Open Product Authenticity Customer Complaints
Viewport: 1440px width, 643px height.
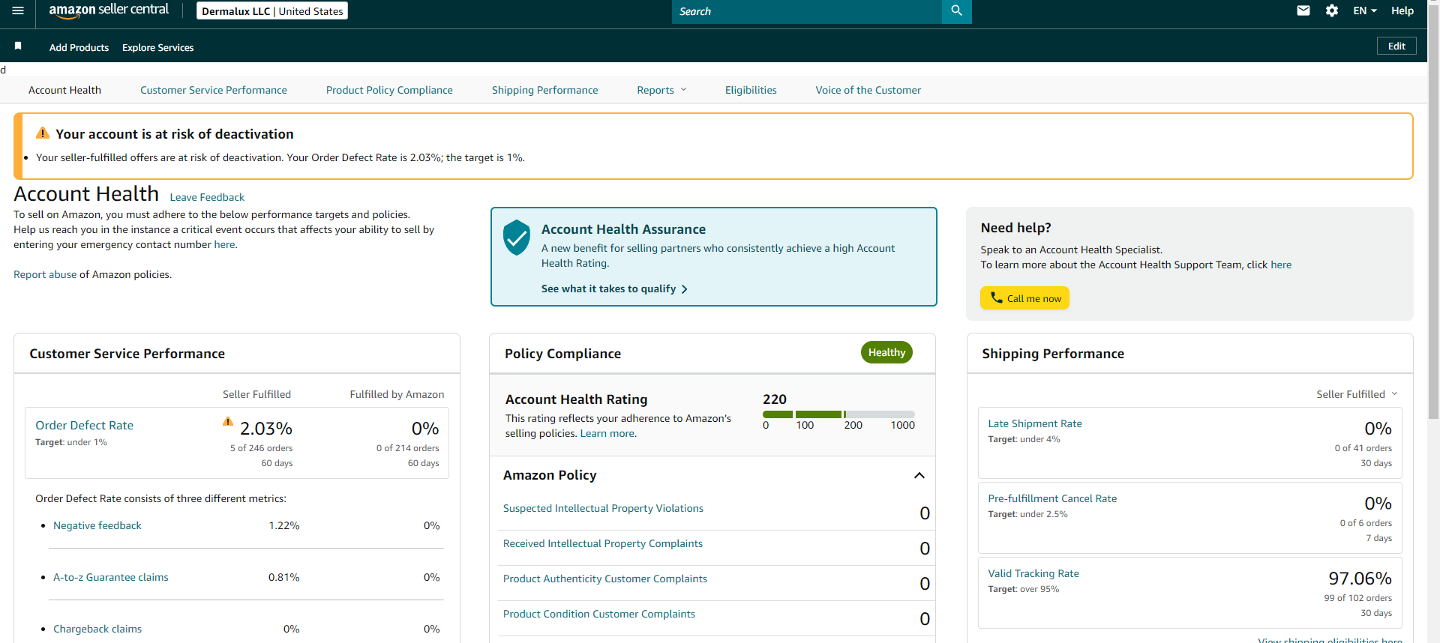coord(605,579)
